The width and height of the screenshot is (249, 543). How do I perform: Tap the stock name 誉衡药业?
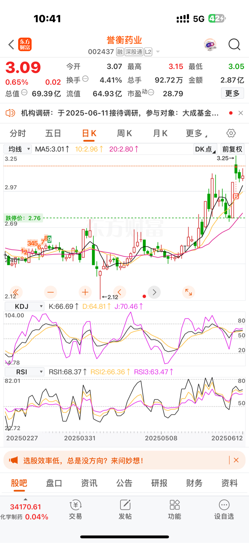click(124, 40)
